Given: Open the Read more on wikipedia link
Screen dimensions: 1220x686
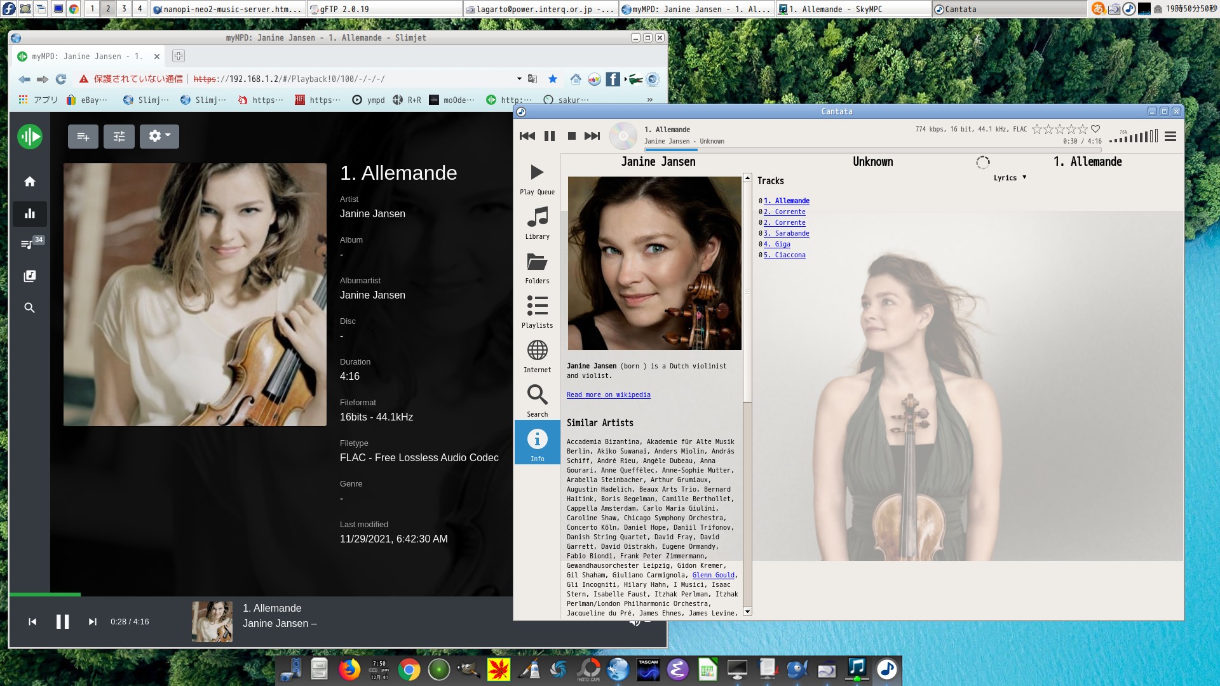Looking at the screenshot, I should 608,394.
